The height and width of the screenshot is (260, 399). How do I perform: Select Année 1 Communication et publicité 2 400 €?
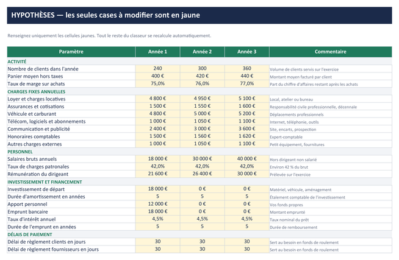coord(157,128)
